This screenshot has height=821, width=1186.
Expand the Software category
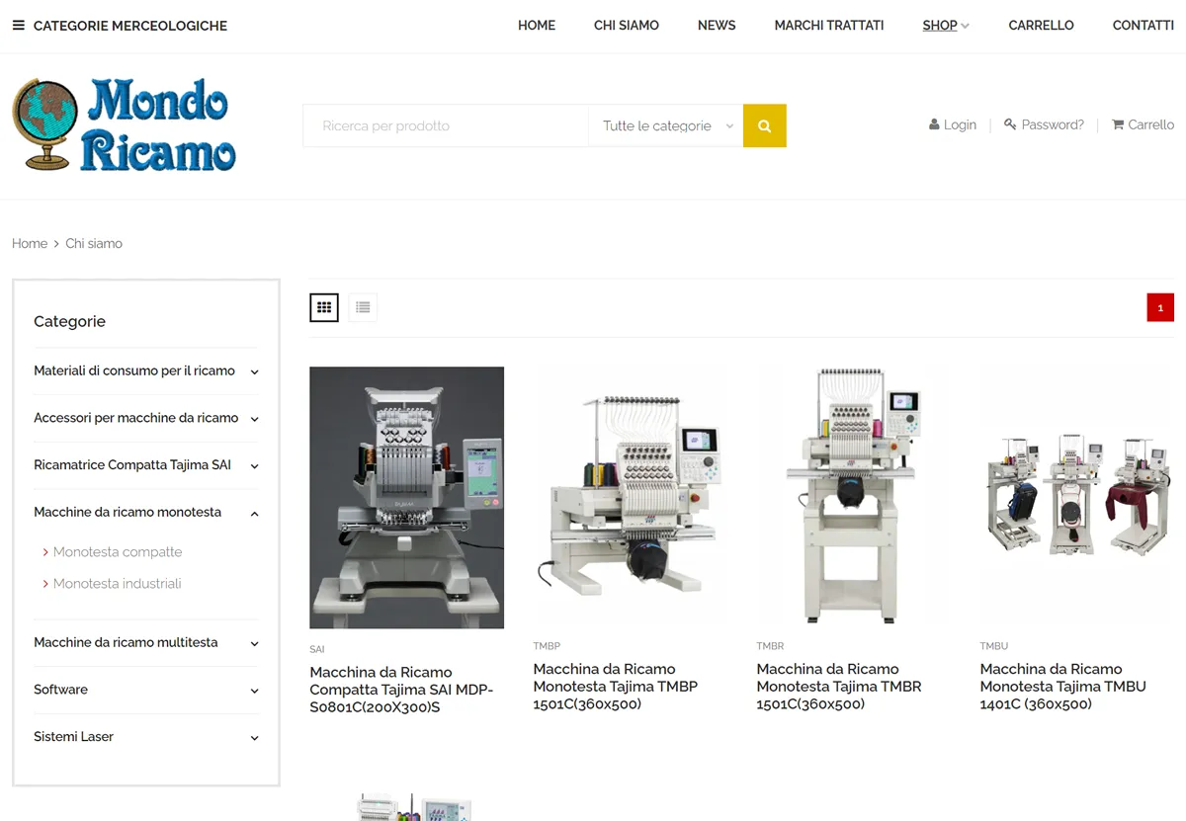[x=254, y=691]
